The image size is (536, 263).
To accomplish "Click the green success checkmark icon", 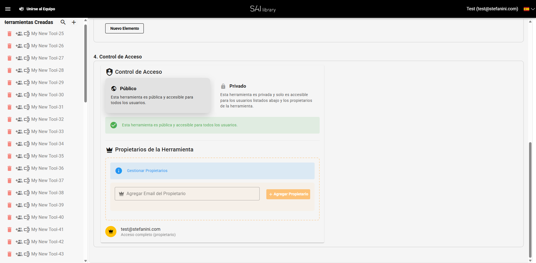I will click(x=114, y=125).
